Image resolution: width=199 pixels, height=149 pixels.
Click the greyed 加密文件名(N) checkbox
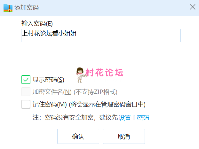pos(26,92)
